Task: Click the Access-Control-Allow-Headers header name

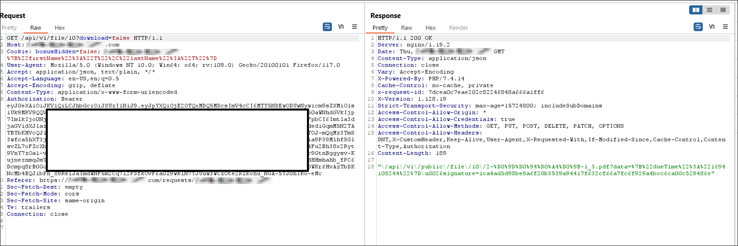Action: 430,133
